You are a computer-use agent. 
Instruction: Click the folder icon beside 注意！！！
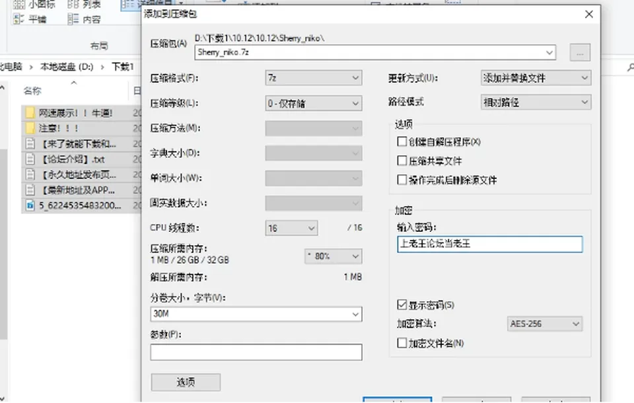(30, 128)
